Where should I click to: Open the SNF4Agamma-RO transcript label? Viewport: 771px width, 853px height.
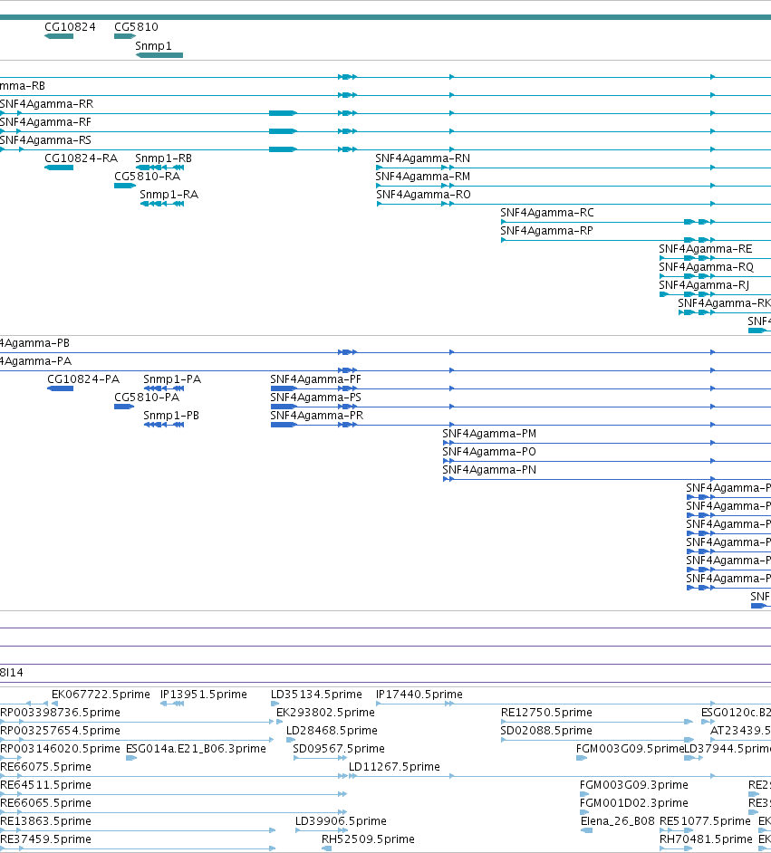point(423,194)
